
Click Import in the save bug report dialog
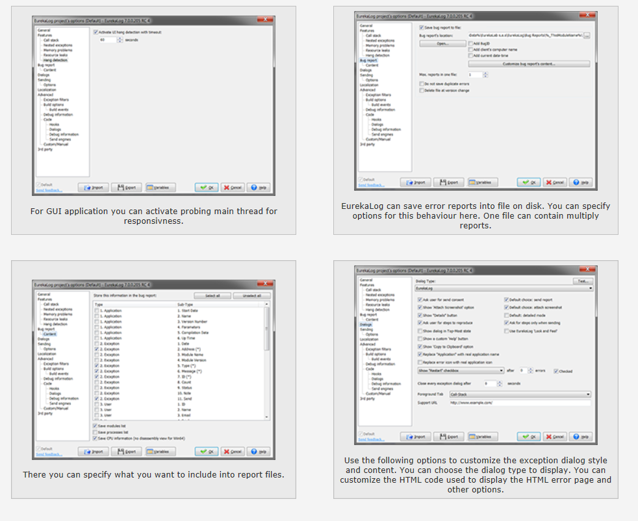pyautogui.click(x=415, y=182)
